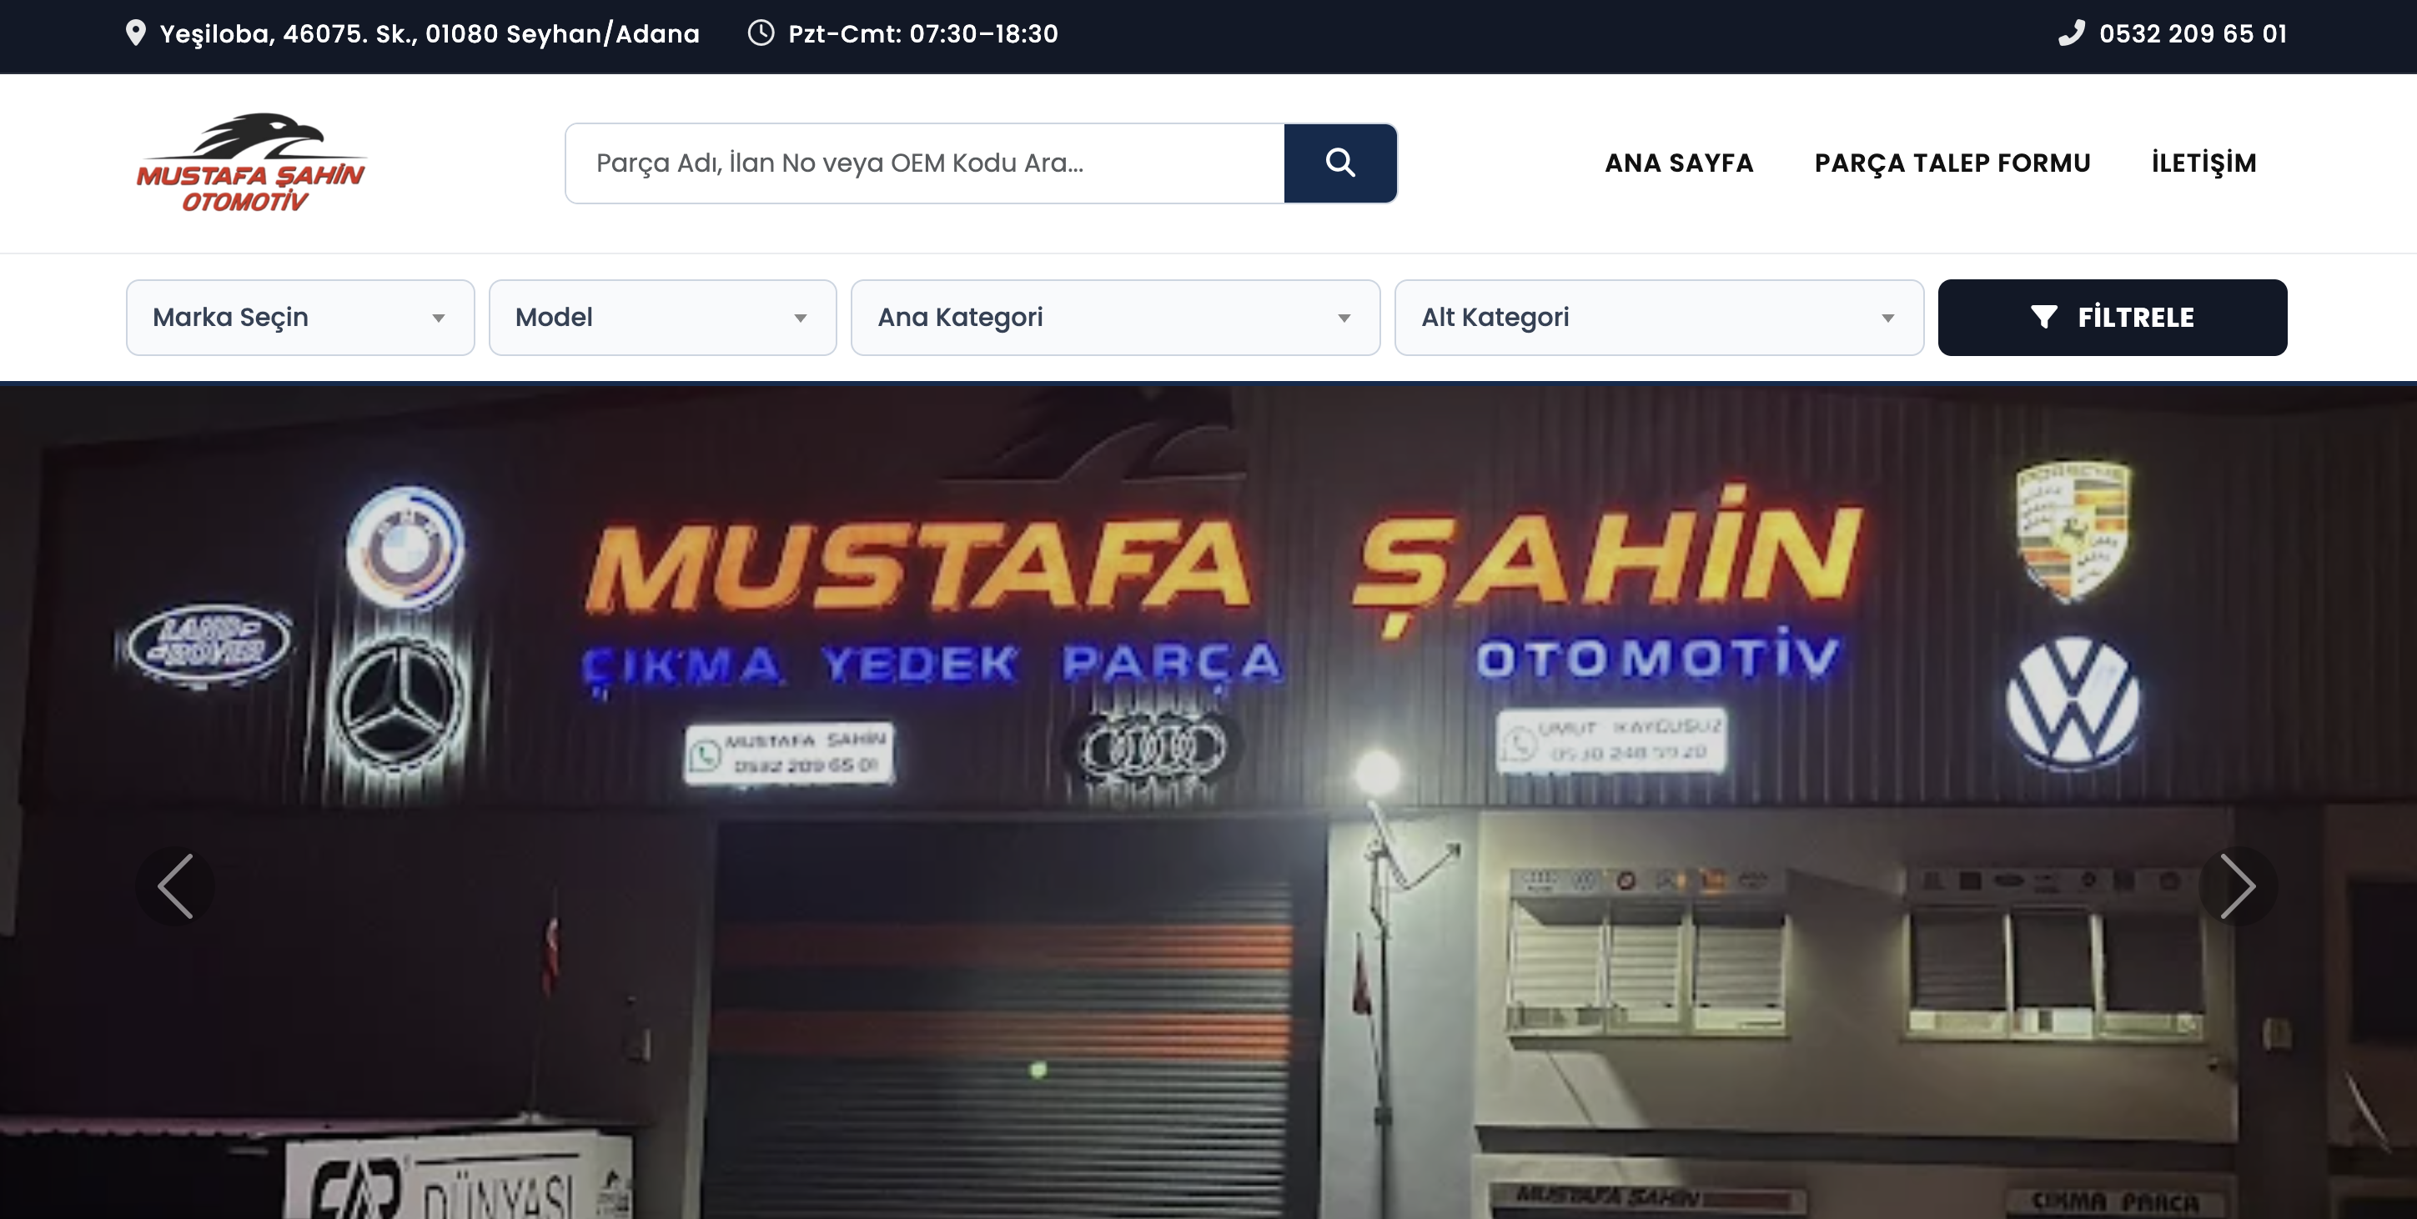2417x1219 pixels.
Task: Go to the İLETİŞİM page
Action: (x=2204, y=163)
